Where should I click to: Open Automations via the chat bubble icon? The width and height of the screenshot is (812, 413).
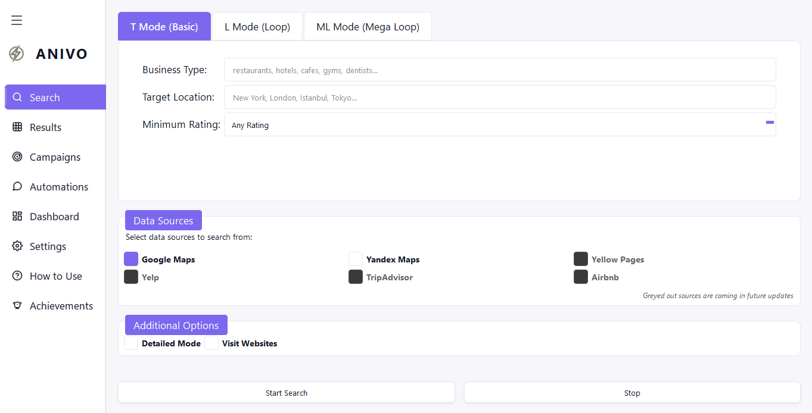point(17,187)
